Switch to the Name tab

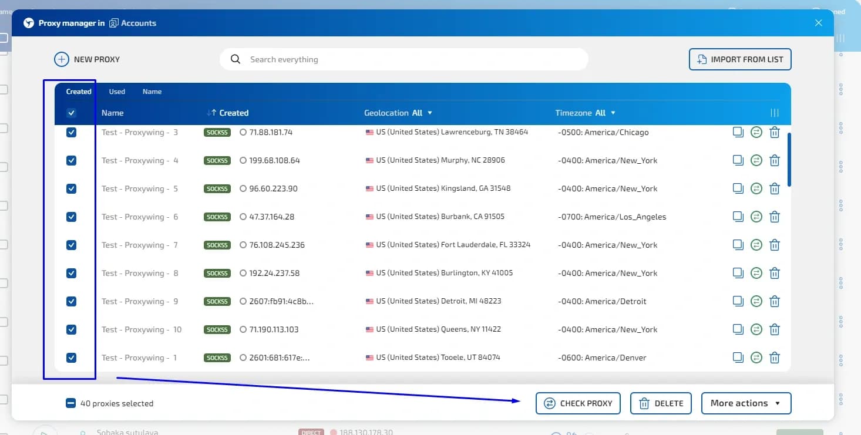coord(152,92)
